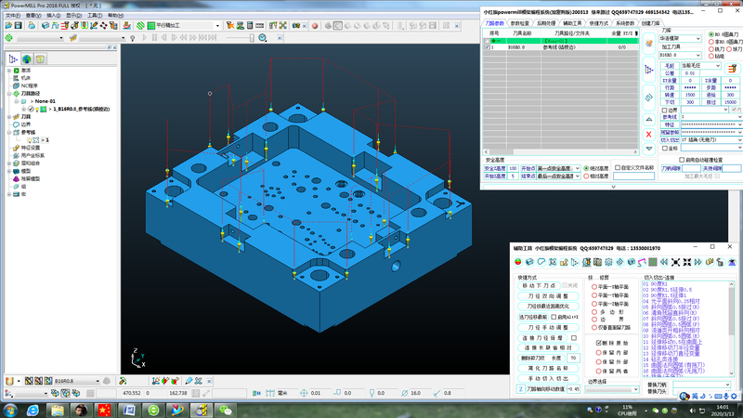743x418 pixels.
Task: Click the 移动下刀点 button
Action: (539, 286)
